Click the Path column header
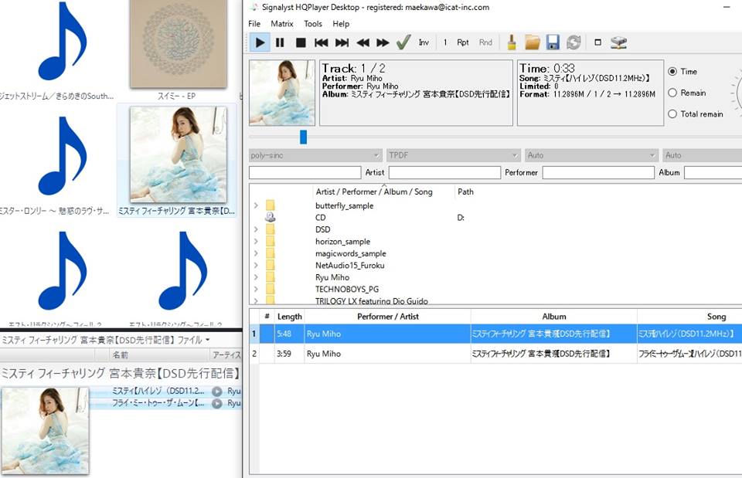Image resolution: width=742 pixels, height=478 pixels. (x=465, y=192)
